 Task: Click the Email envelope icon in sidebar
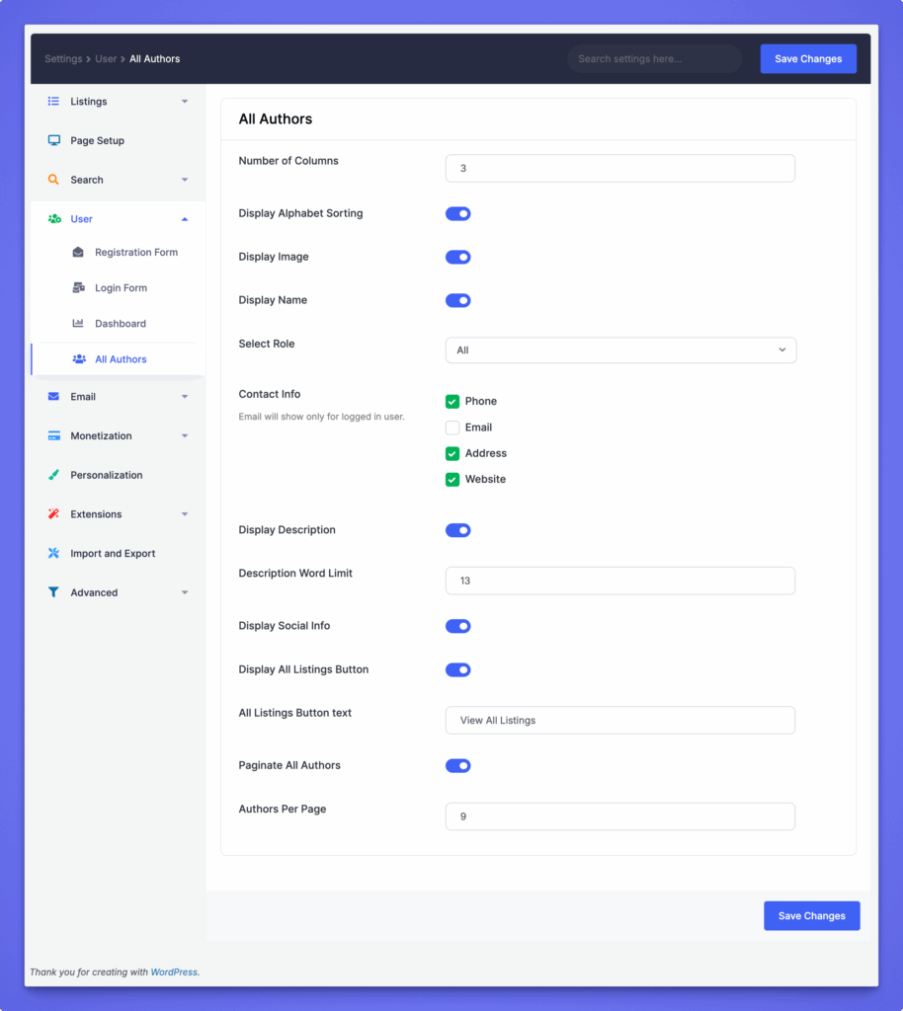click(x=53, y=397)
